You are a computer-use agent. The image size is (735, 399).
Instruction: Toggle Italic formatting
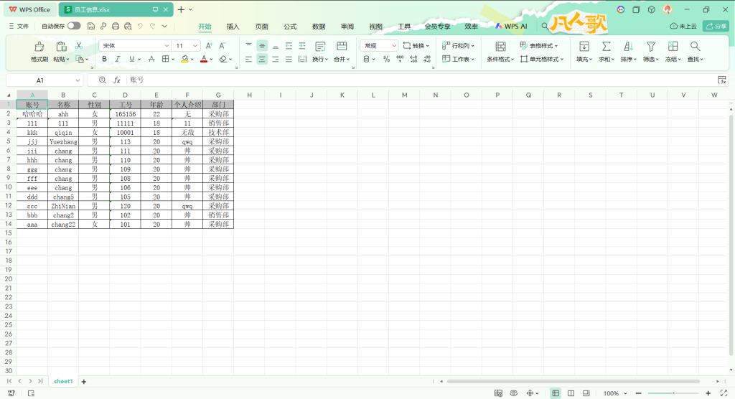coord(117,60)
